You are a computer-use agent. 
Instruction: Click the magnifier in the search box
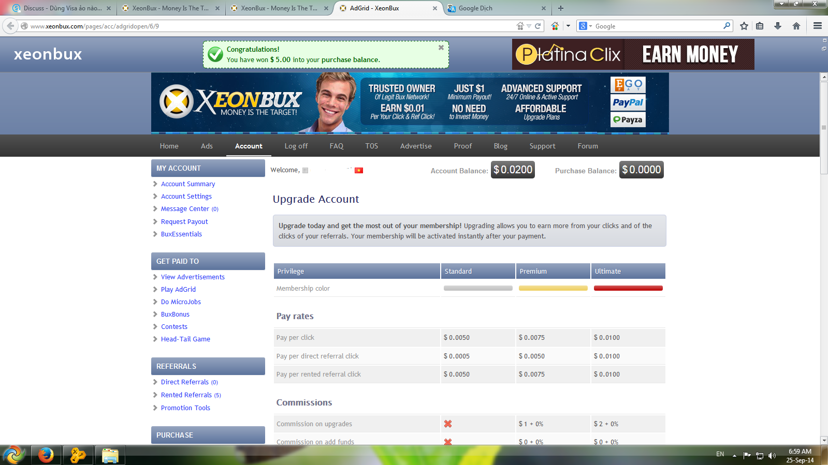(x=727, y=25)
